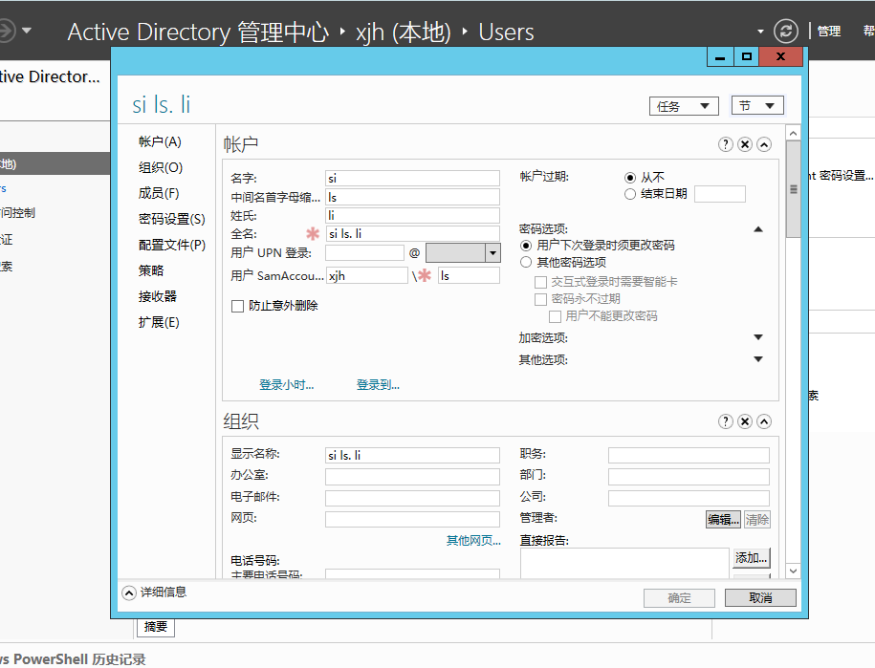
Task: Remove the 帐户 section with its X icon
Action: point(744,144)
